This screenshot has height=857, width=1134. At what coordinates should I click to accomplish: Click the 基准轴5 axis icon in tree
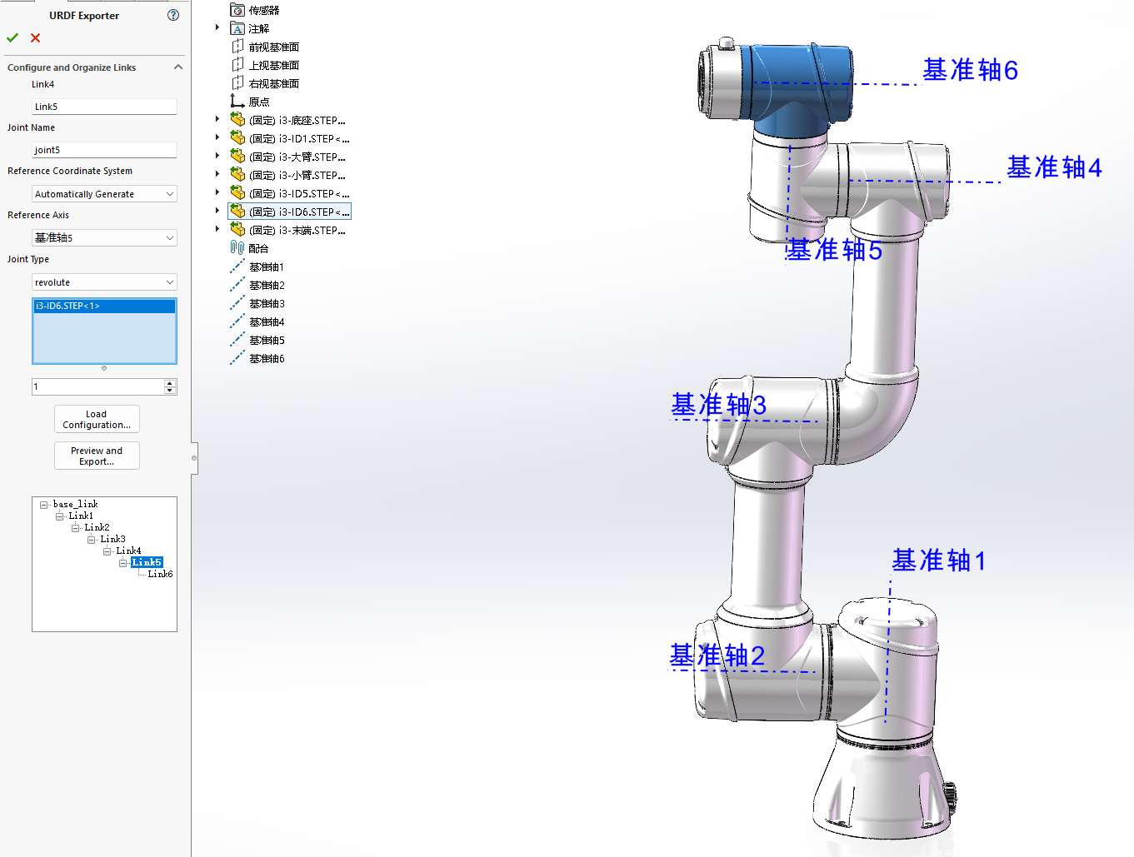237,340
